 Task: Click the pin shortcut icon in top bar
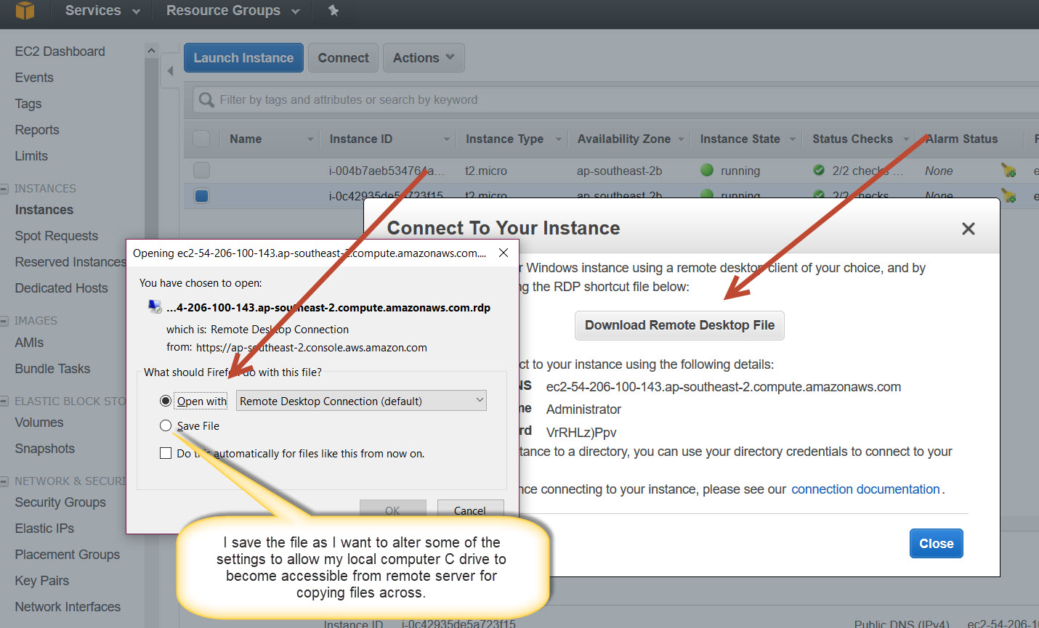[x=333, y=11]
